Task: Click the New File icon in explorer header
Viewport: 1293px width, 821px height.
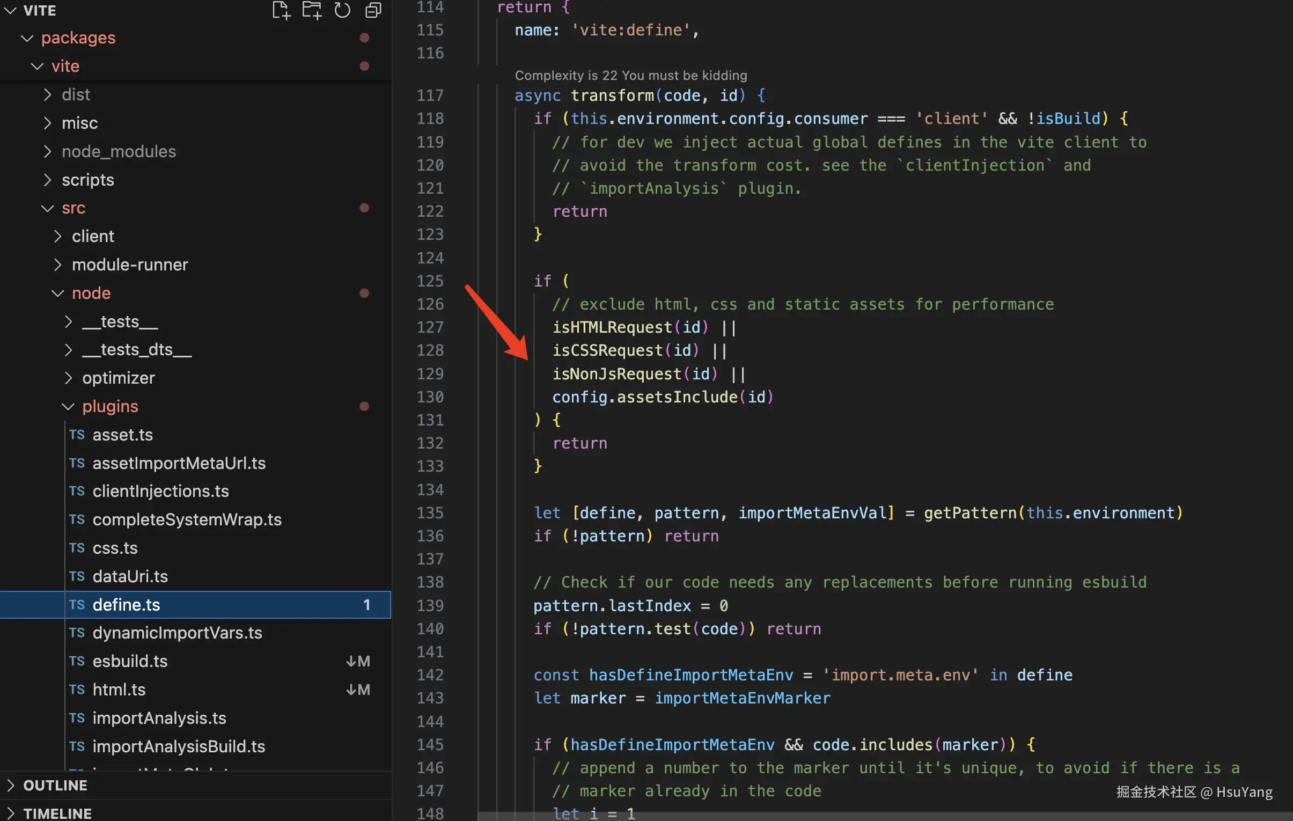Action: pyautogui.click(x=281, y=10)
